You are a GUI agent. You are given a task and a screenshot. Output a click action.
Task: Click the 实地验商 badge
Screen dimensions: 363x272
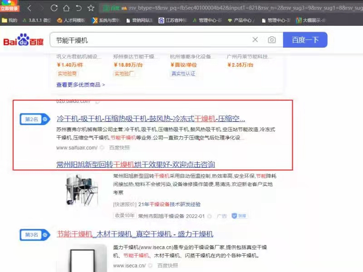pos(67,73)
